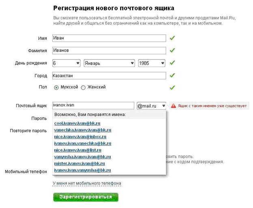Click the red warning triangle icon
Screen dimensions: 253x208
coord(174,106)
